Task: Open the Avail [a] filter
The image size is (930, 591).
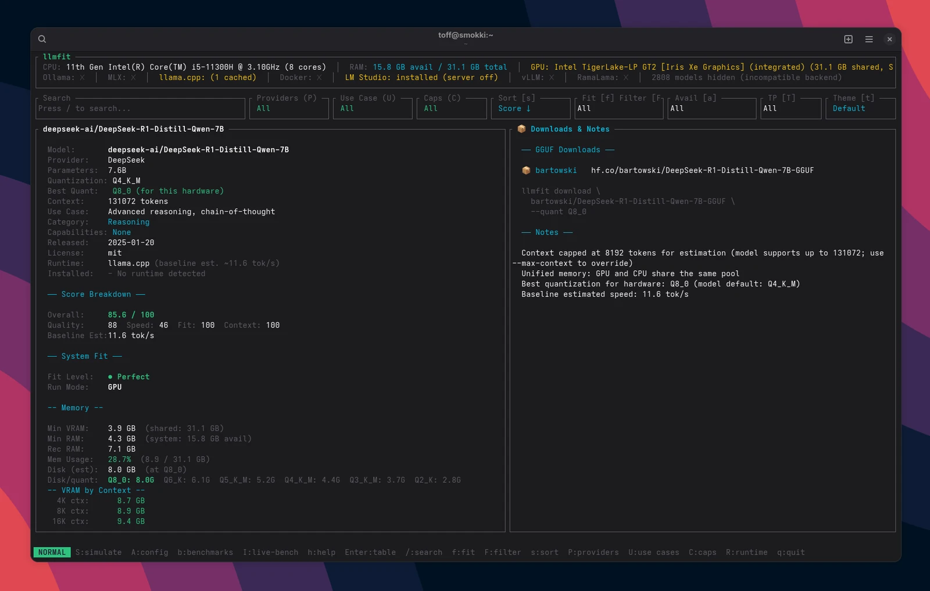Action: pyautogui.click(x=712, y=109)
